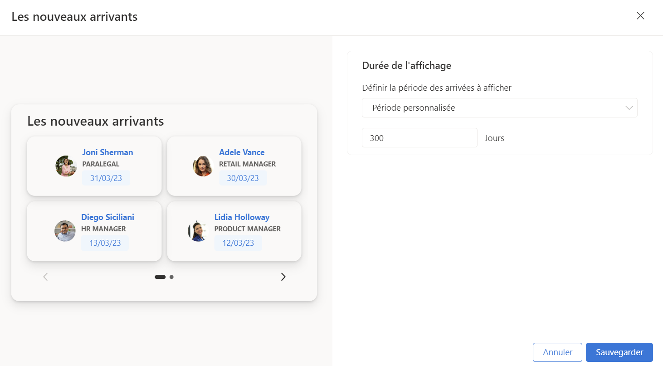Click the previous carousel page arrow
Viewport: 663px width, 366px height.
[45, 277]
